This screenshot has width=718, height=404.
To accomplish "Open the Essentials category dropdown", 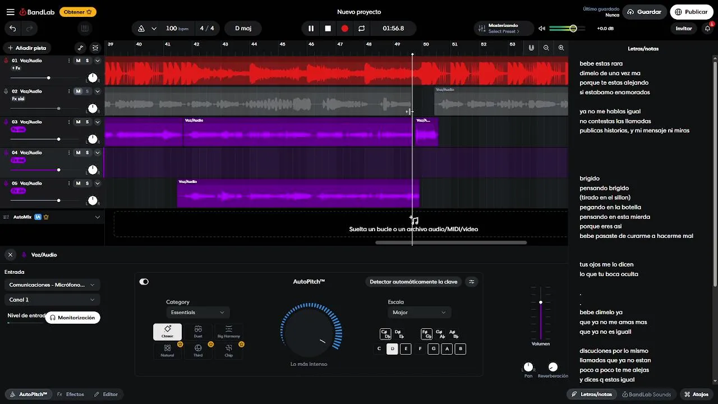I will [198, 313].
